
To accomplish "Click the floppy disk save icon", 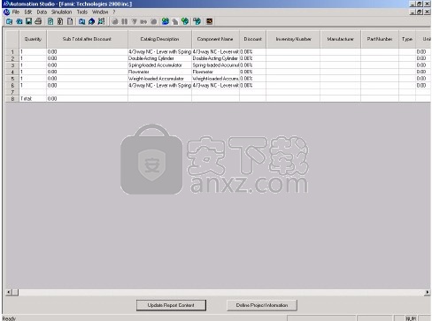I will coord(28,21).
